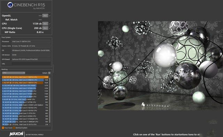The image size is (223, 137).
Task: Toggle the CPU (Single Core) test checkmark
Action: [x=50, y=28]
